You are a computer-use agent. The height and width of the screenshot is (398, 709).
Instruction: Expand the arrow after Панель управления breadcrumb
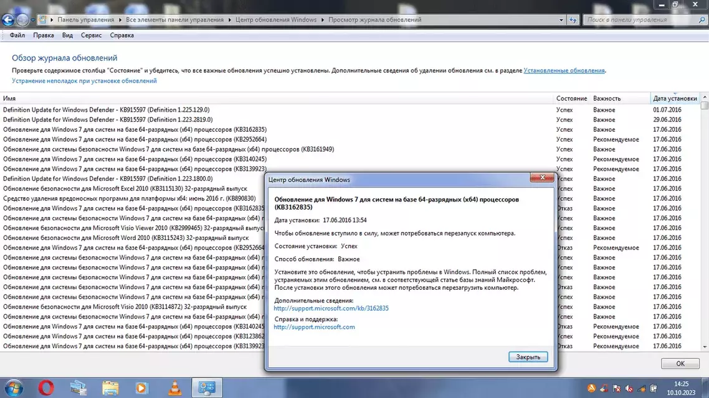coord(120,20)
